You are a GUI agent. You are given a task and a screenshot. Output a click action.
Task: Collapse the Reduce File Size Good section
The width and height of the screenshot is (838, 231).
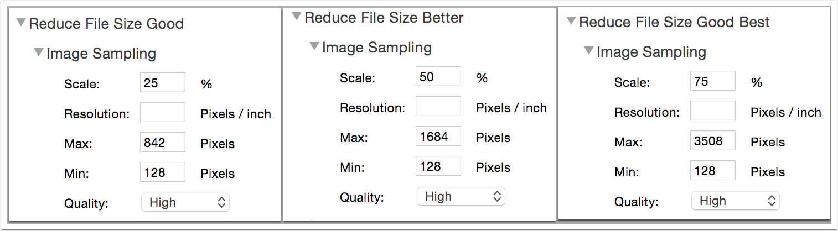(21, 23)
